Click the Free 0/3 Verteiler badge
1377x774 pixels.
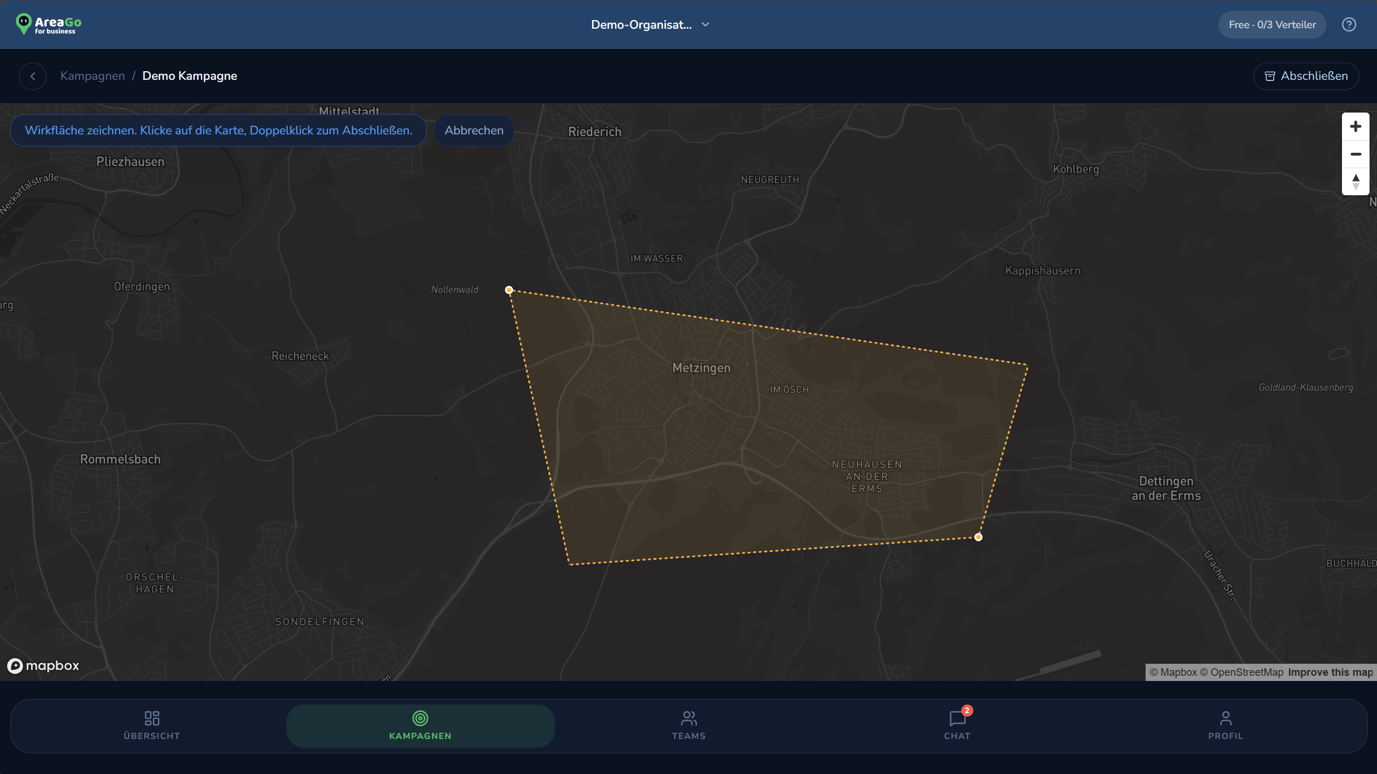tap(1272, 25)
